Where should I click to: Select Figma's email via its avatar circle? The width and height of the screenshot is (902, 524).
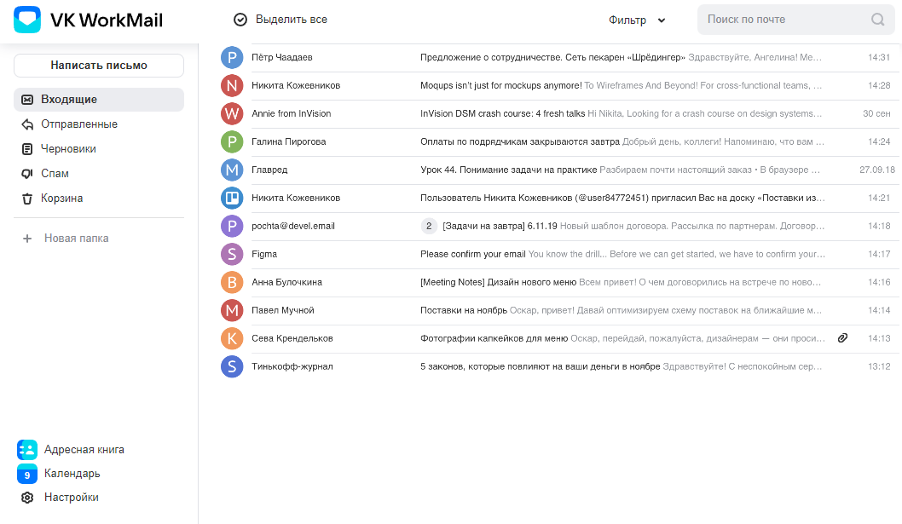[232, 254]
